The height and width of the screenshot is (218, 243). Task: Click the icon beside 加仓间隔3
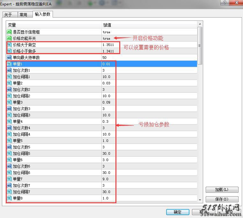point(9,115)
